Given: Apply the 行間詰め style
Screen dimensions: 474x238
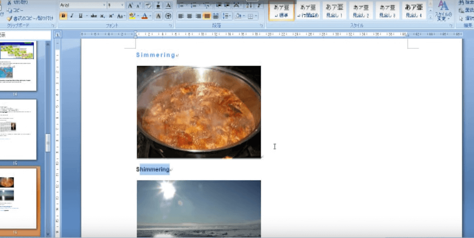Looking at the screenshot, I should (x=308, y=11).
